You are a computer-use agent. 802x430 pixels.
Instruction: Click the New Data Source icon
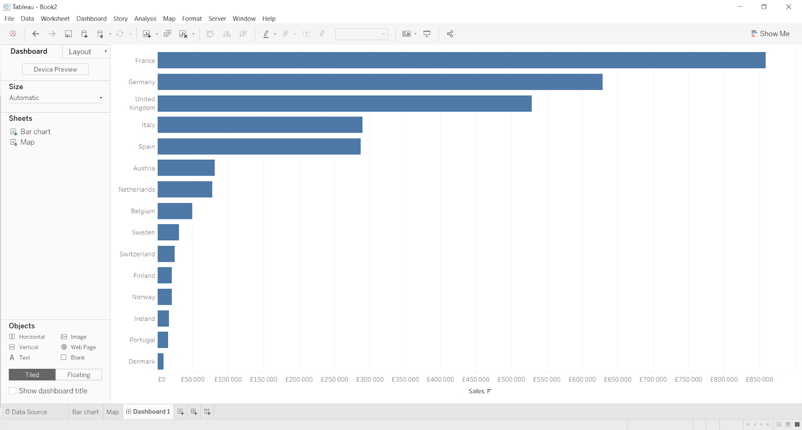click(84, 34)
